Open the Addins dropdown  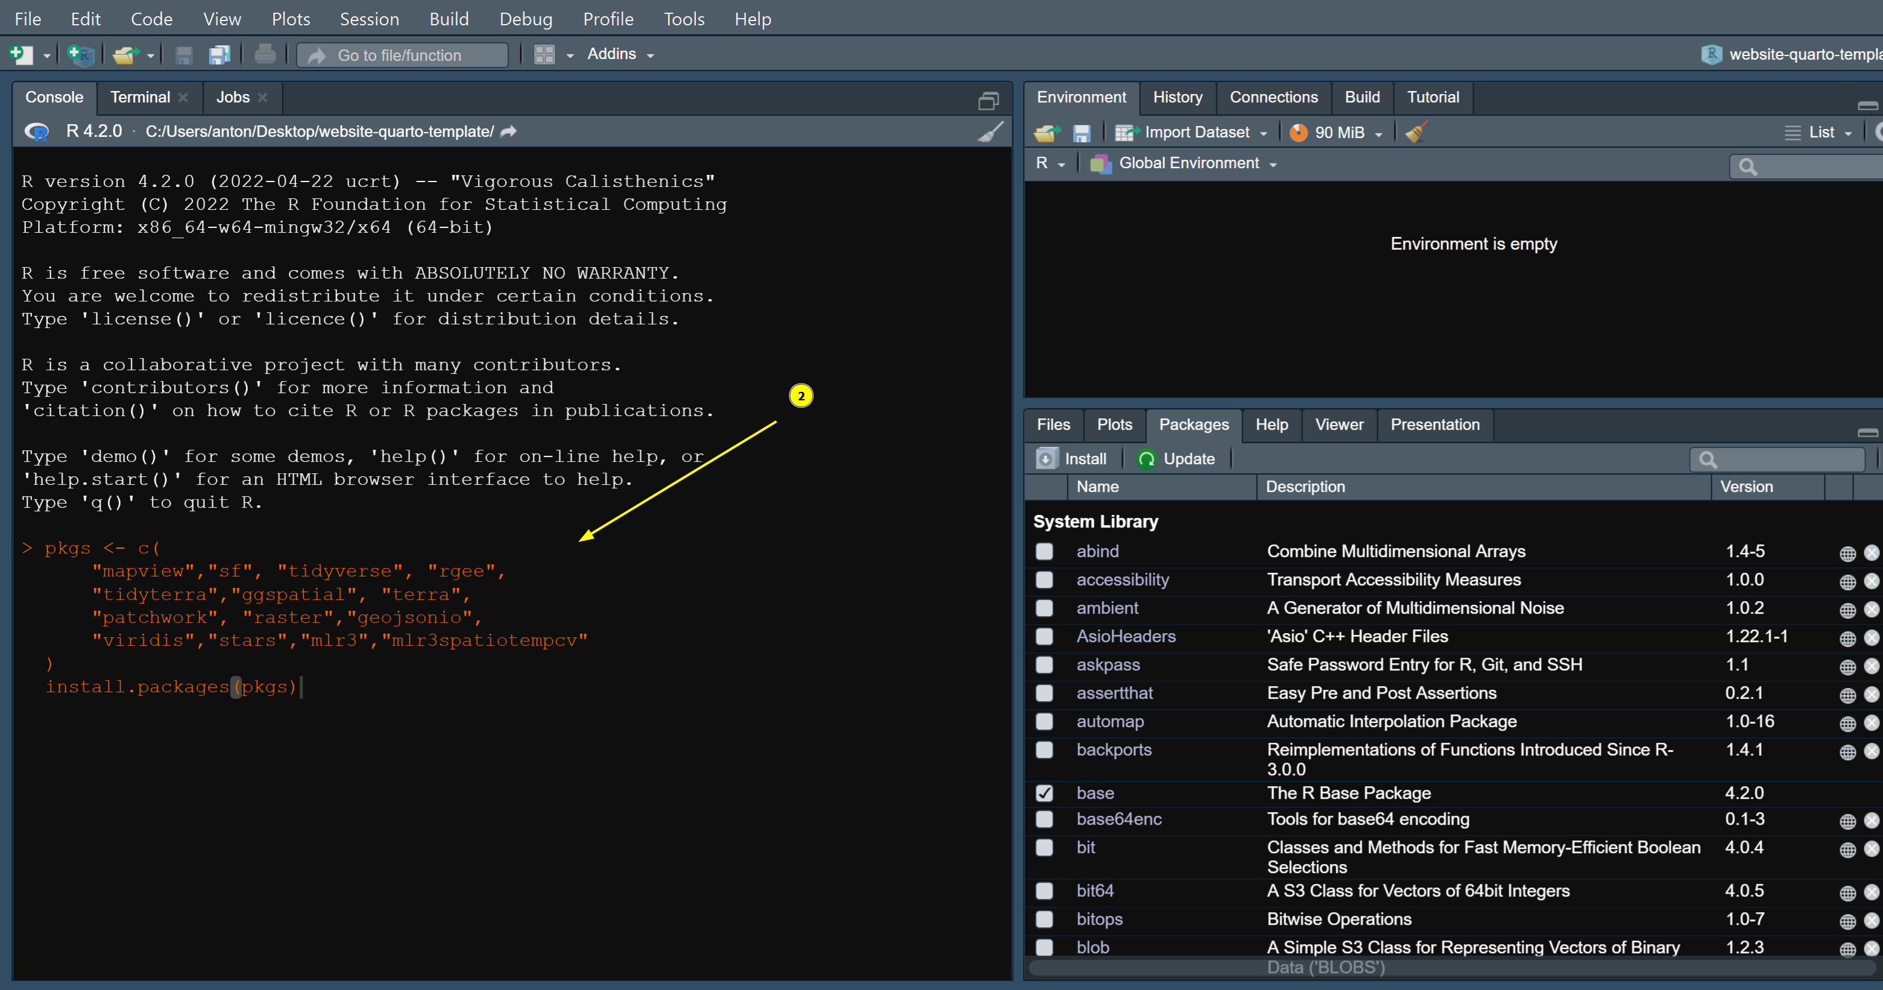[620, 54]
